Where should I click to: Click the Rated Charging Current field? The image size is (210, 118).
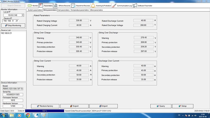[79, 25]
